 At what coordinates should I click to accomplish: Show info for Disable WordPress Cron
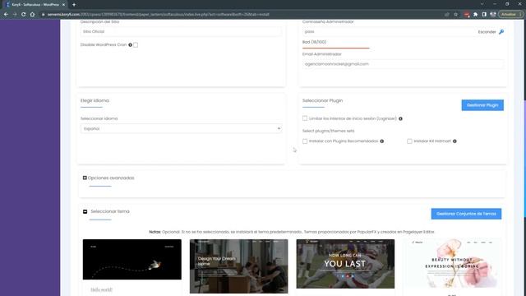point(130,45)
